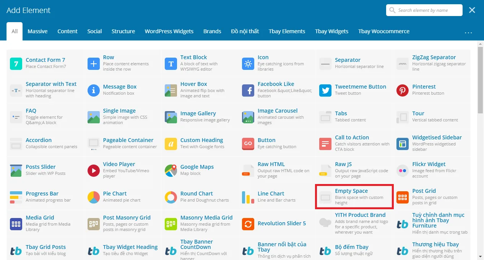
Task: Add the Raw HTML element
Action: [x=277, y=170]
